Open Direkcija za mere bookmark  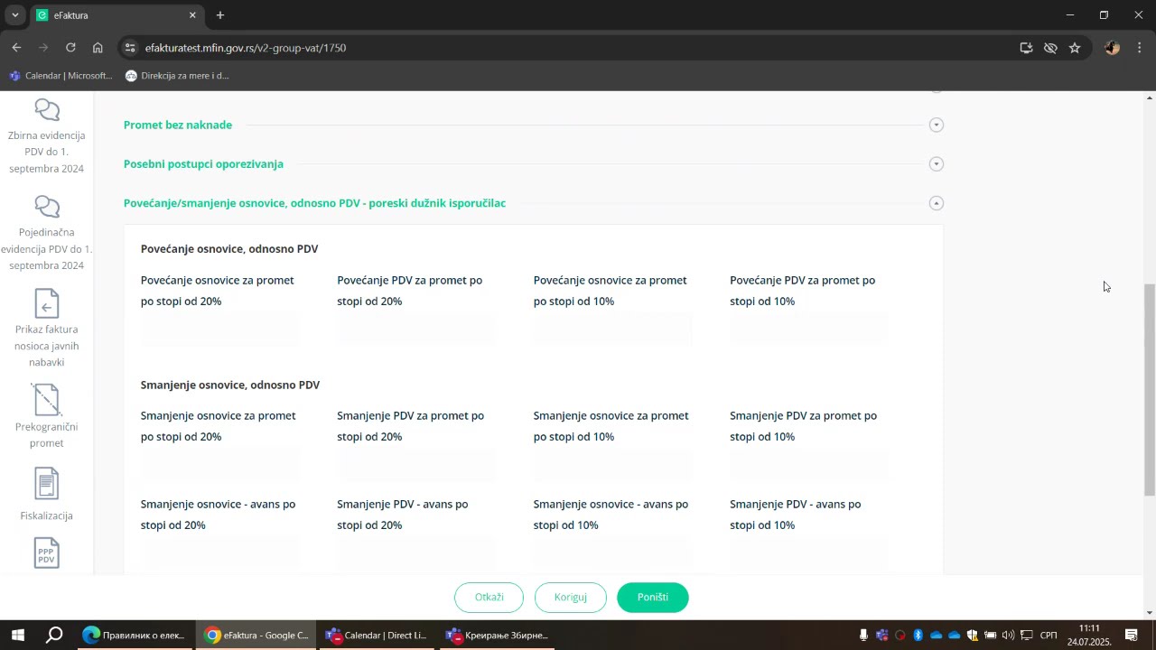tap(177, 76)
